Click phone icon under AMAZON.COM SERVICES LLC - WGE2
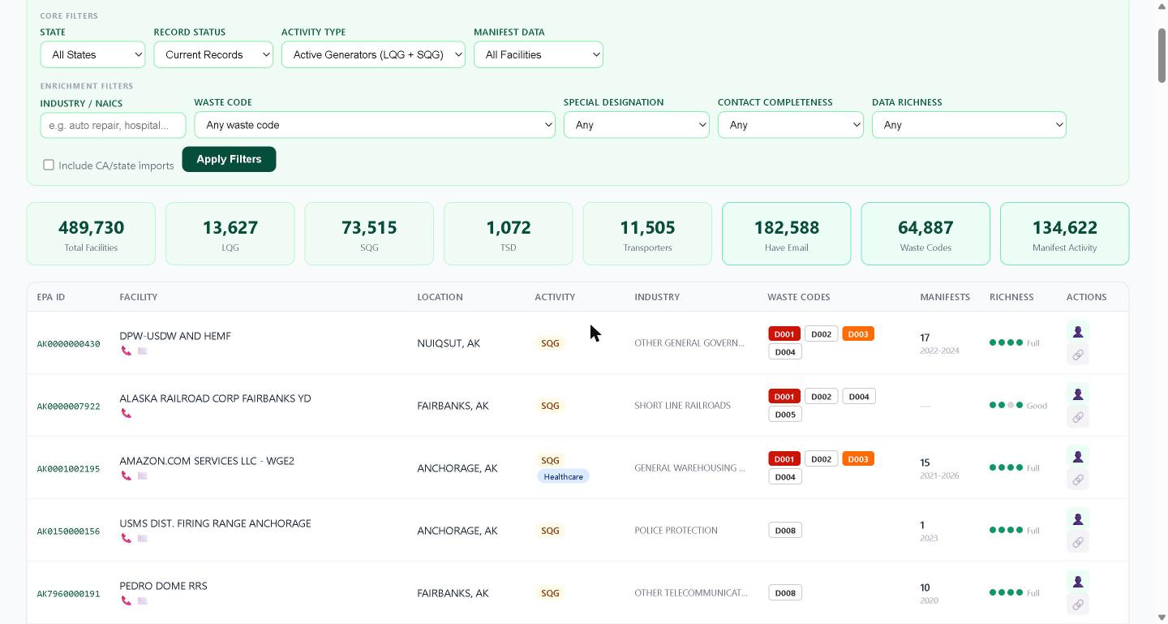This screenshot has height=624, width=1168. pyautogui.click(x=126, y=476)
